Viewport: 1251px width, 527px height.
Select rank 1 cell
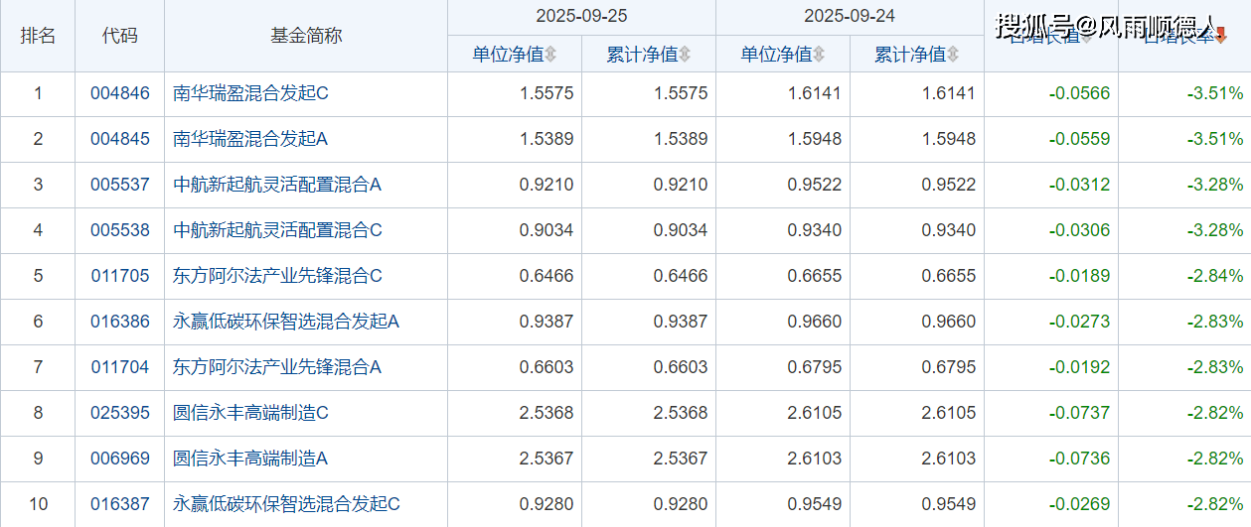click(38, 94)
